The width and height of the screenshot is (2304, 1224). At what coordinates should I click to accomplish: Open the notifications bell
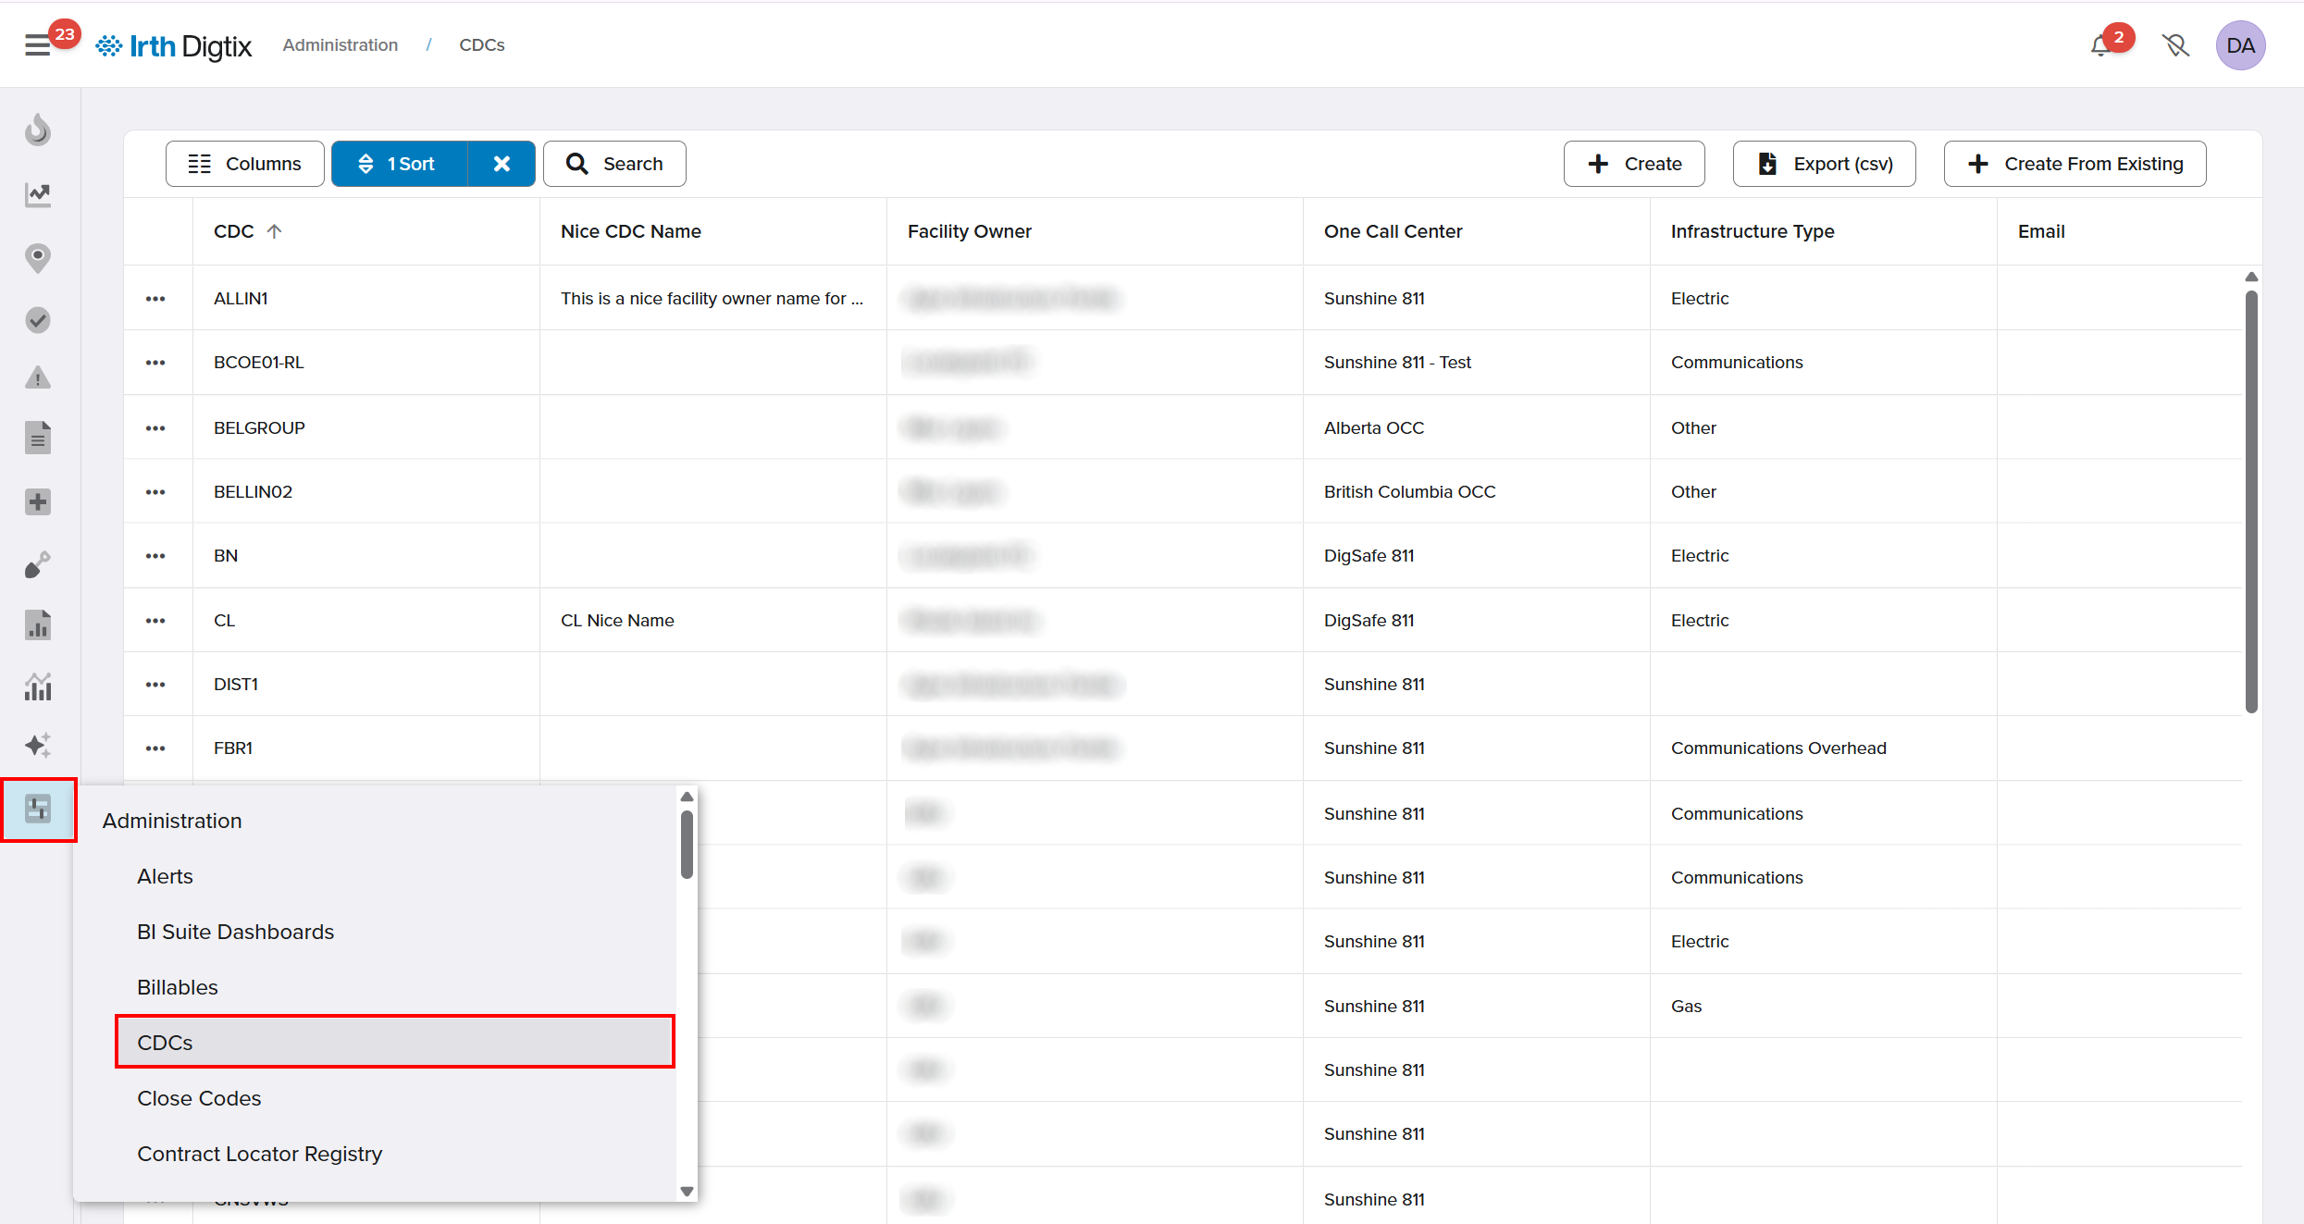[2100, 45]
